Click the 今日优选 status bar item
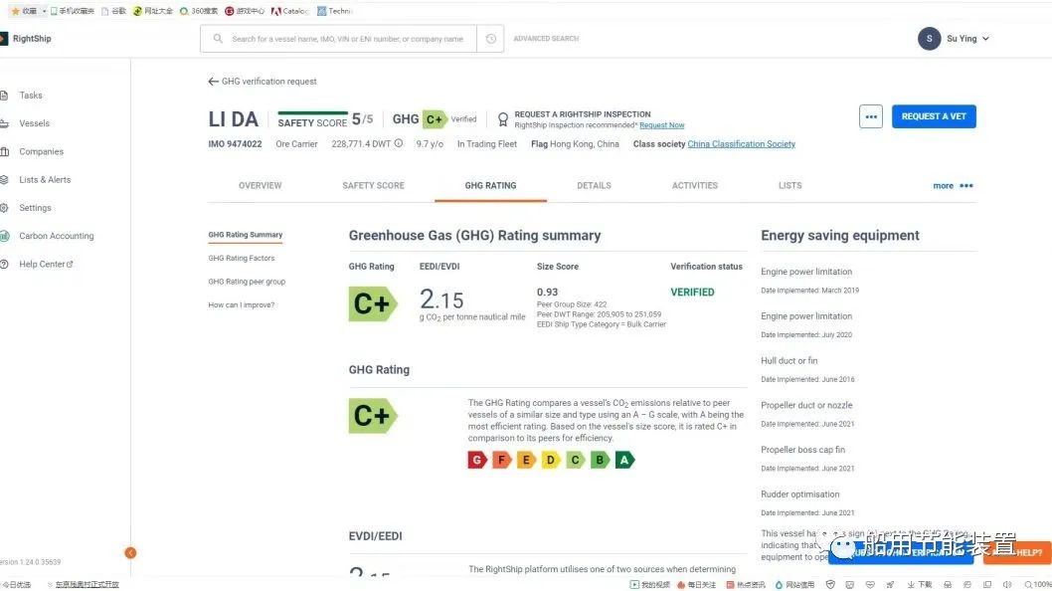1052x591 pixels. pyautogui.click(x=16, y=585)
